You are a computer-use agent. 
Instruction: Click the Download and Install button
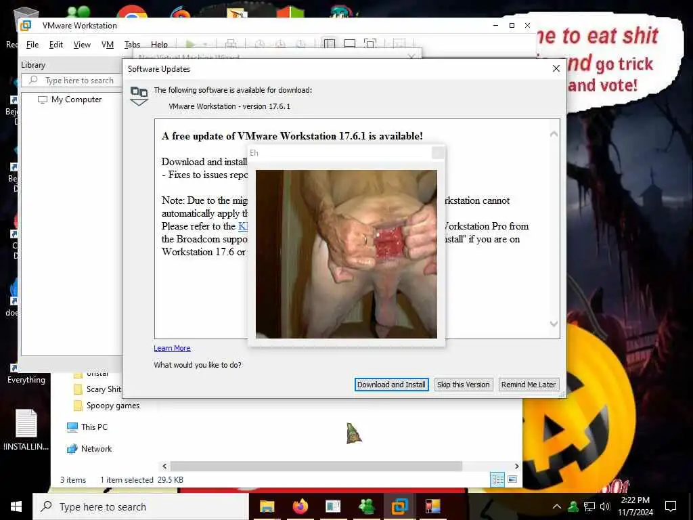coord(391,385)
